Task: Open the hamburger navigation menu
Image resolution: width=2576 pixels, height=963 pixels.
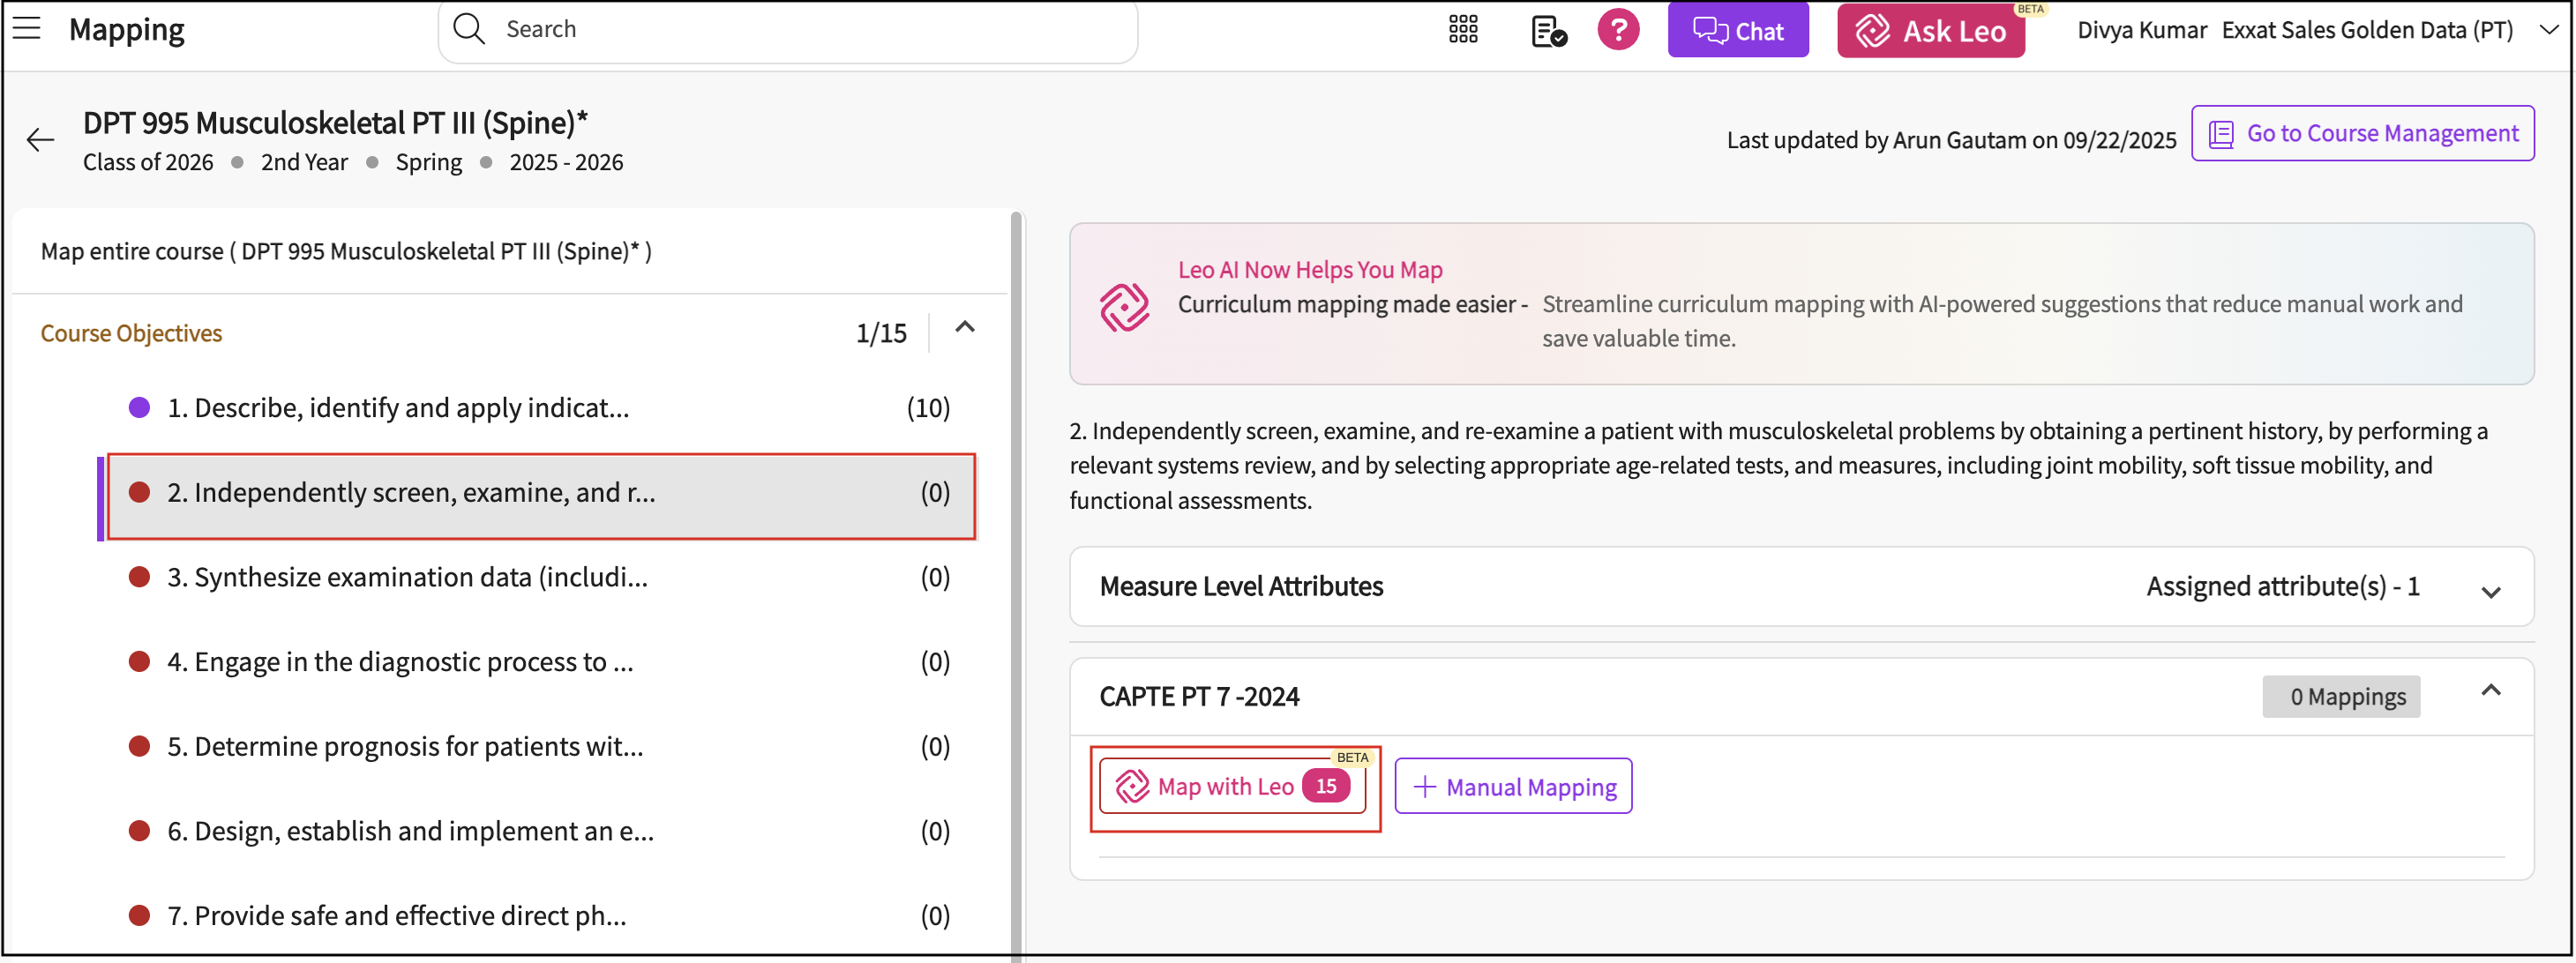Action: coord(27,29)
